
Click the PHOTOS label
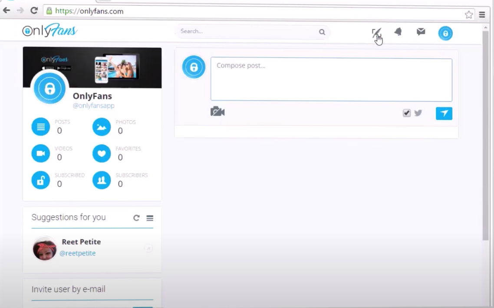point(126,122)
